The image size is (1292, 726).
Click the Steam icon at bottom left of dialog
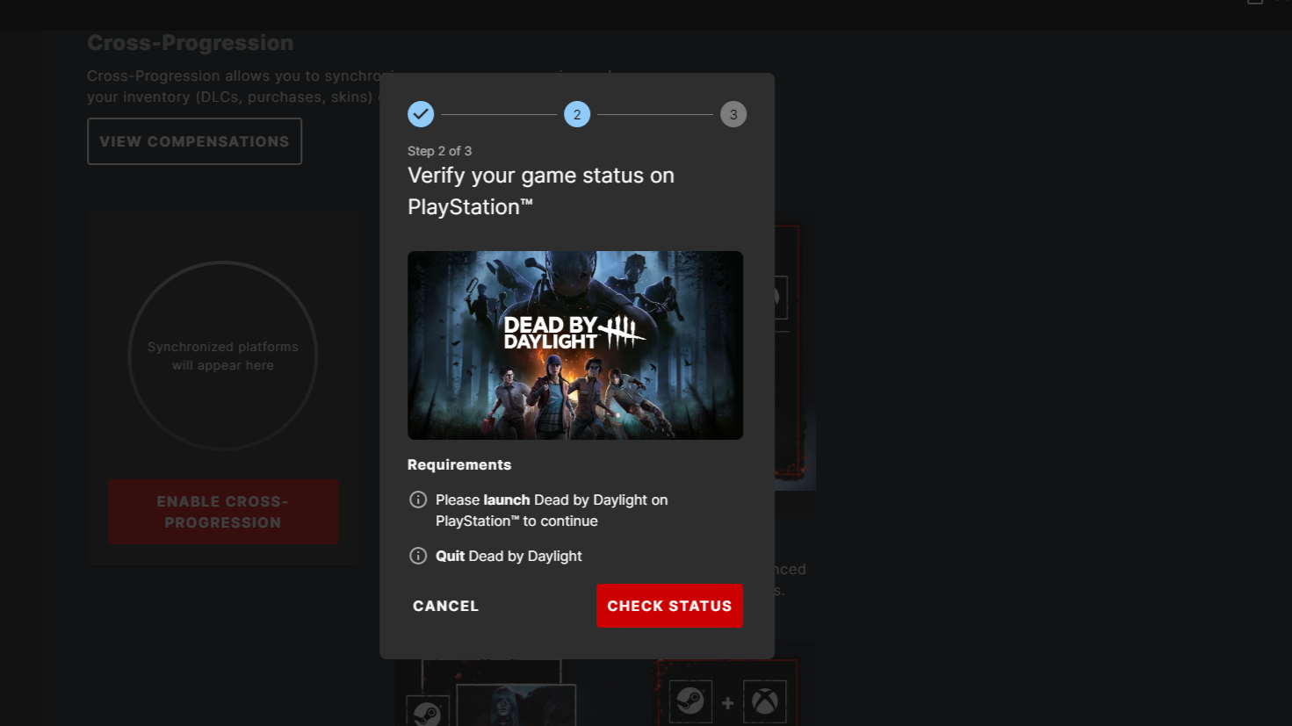[427, 712]
